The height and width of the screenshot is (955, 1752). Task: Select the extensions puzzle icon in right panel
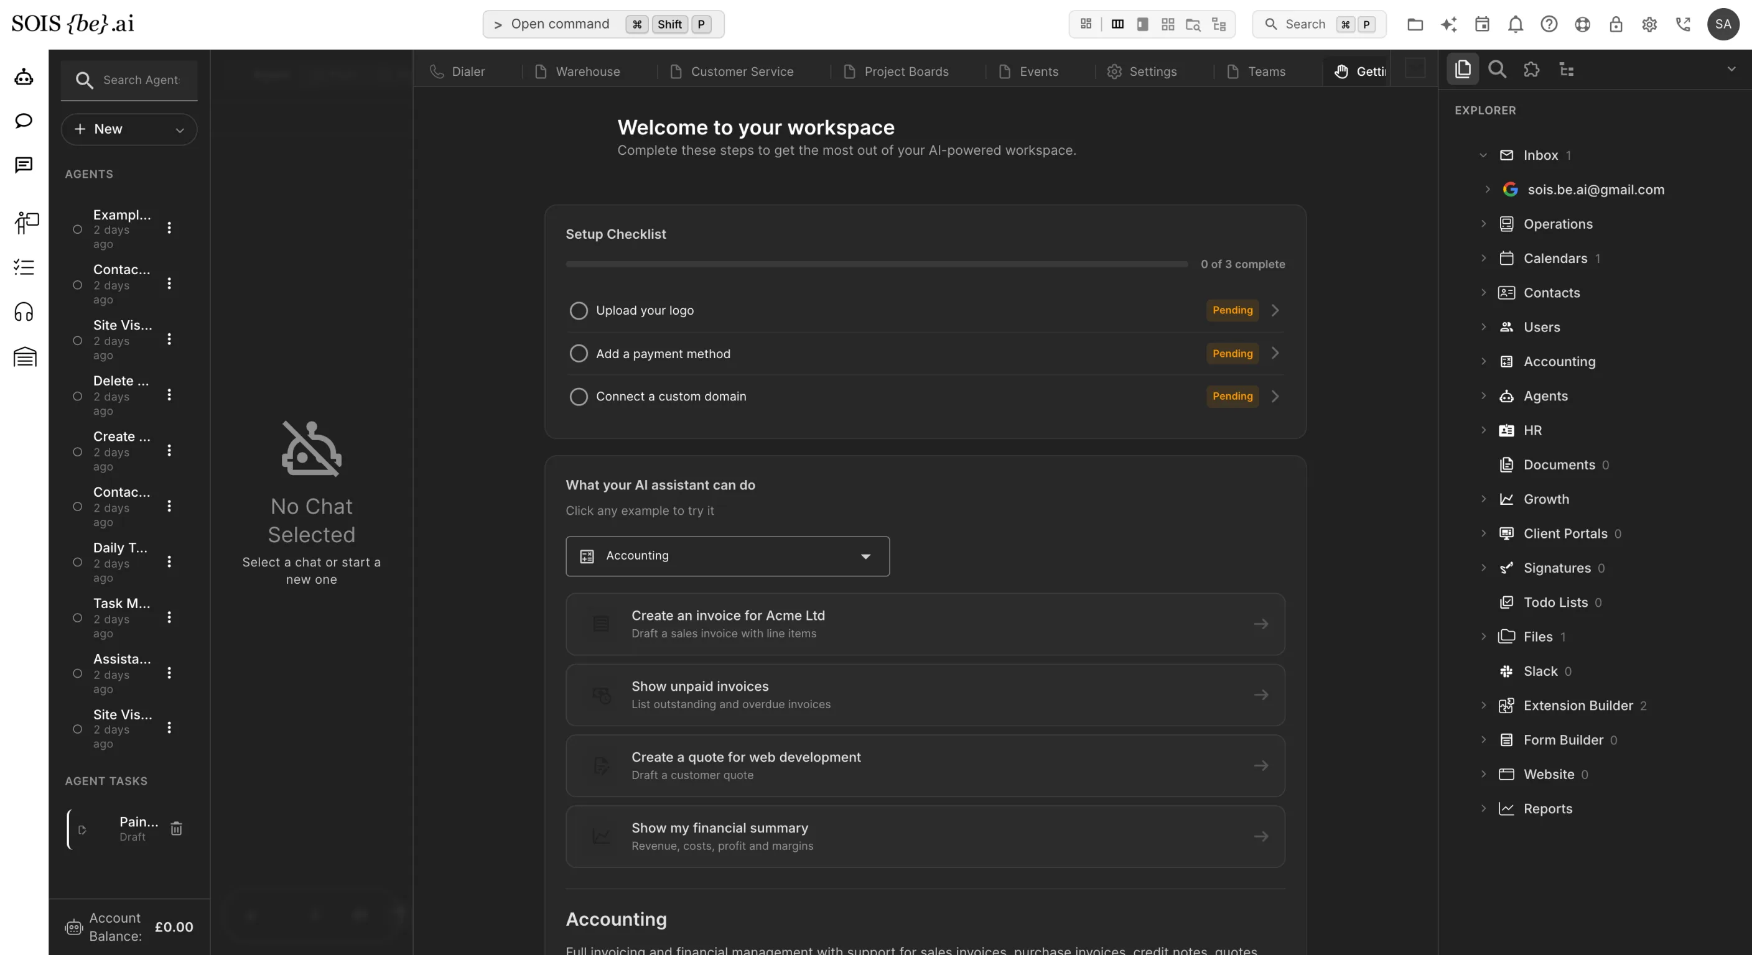(1532, 70)
